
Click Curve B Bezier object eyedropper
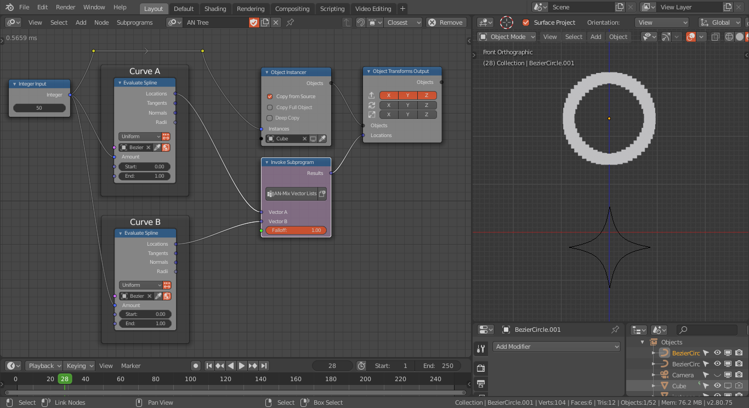tap(158, 296)
